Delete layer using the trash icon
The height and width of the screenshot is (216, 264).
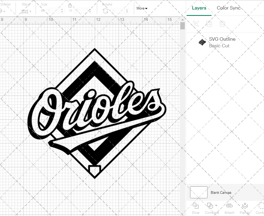tap(222, 24)
